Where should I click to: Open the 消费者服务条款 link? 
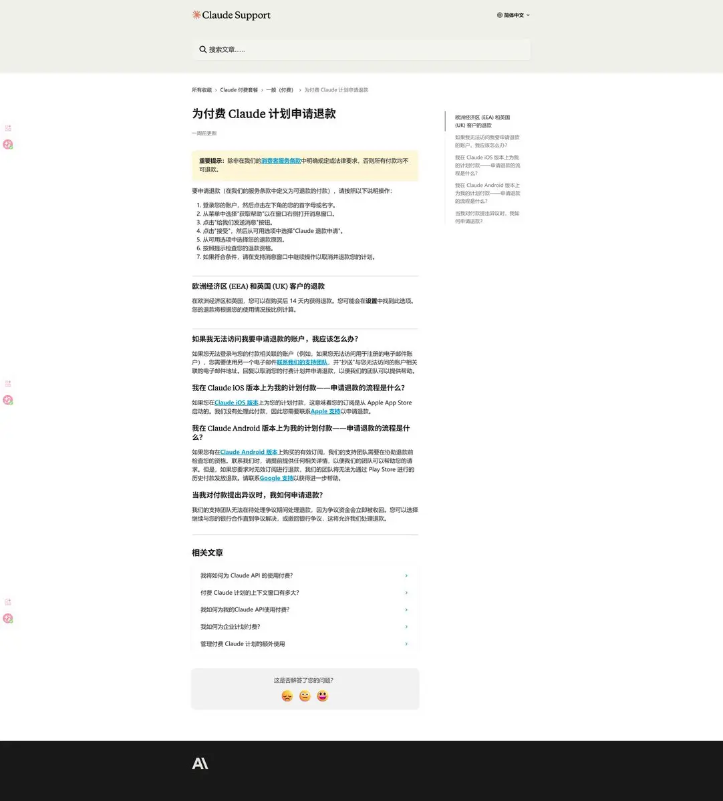(281, 161)
